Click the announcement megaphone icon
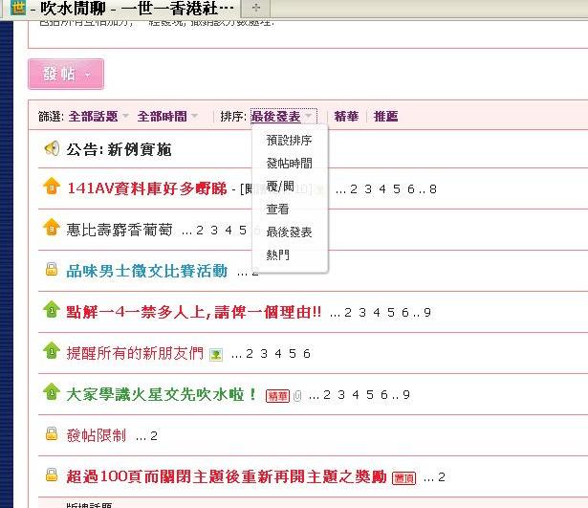Viewport: 588px width, 508px height. pyautogui.click(x=52, y=149)
